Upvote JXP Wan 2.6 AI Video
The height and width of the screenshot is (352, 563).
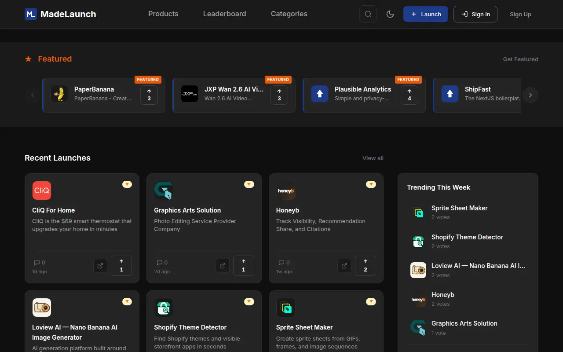tap(279, 95)
